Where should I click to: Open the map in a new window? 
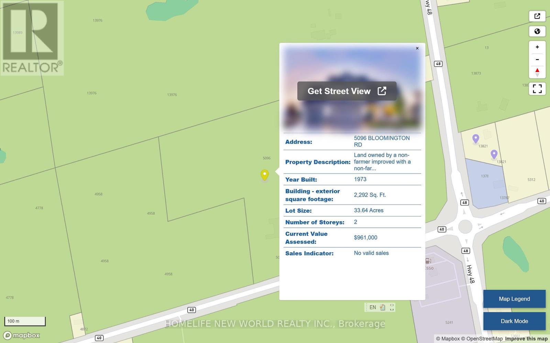point(537,16)
